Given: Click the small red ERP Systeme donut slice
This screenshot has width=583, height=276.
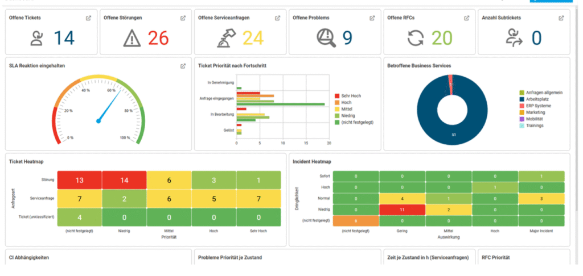Looking at the screenshot, I should (x=451, y=85).
